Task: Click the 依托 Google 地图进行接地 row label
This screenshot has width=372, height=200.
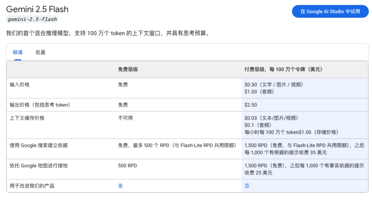Action: point(39,166)
